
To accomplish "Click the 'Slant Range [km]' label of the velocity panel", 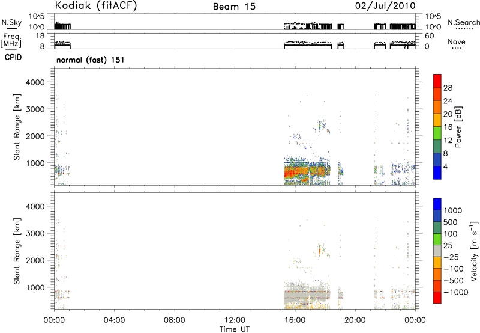I will (17, 251).
